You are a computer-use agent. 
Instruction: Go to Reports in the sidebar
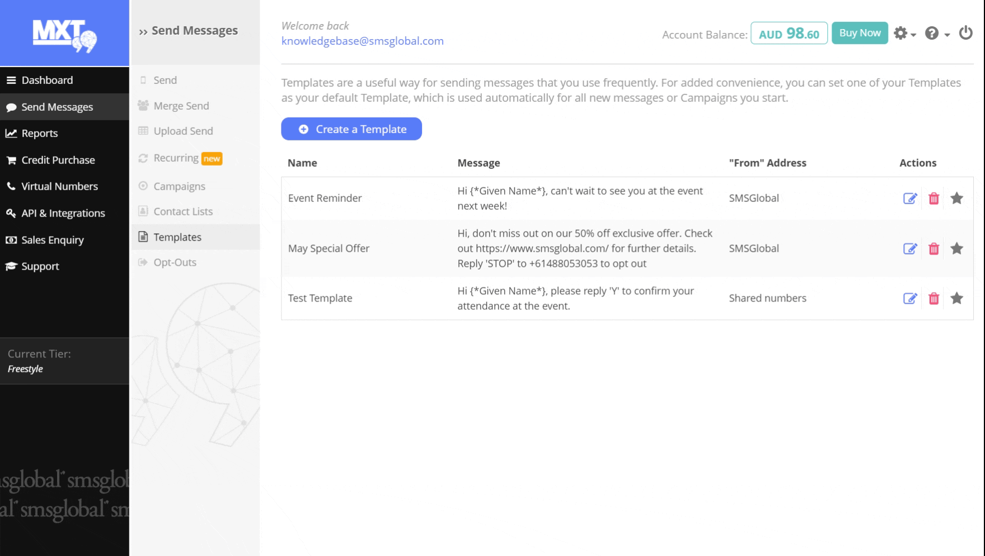tap(39, 133)
